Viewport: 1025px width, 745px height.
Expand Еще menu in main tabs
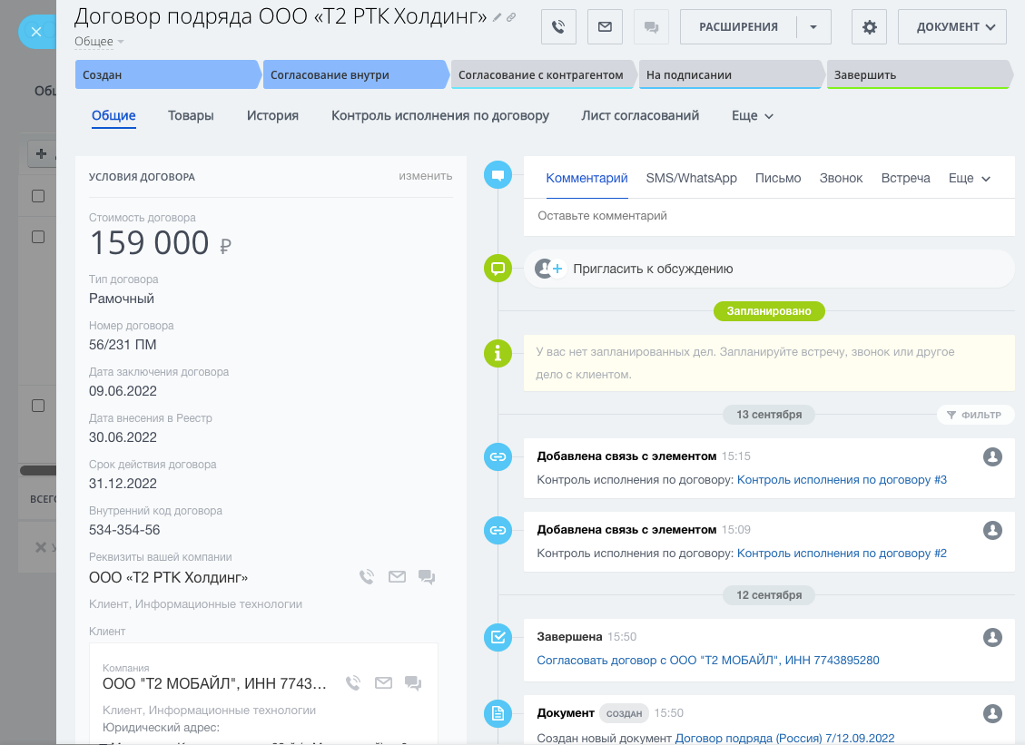click(753, 115)
